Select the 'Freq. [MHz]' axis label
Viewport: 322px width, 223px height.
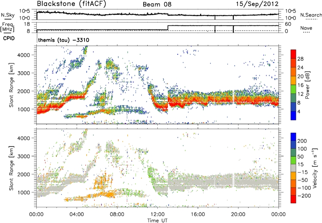tap(7, 27)
